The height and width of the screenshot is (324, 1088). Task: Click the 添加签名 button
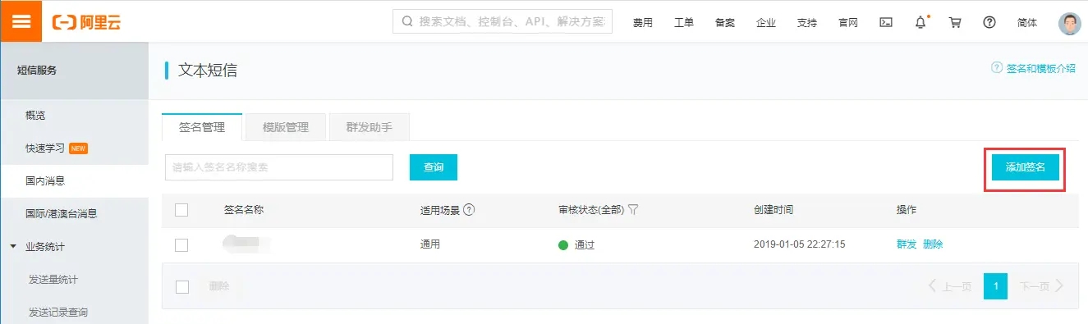(1026, 167)
